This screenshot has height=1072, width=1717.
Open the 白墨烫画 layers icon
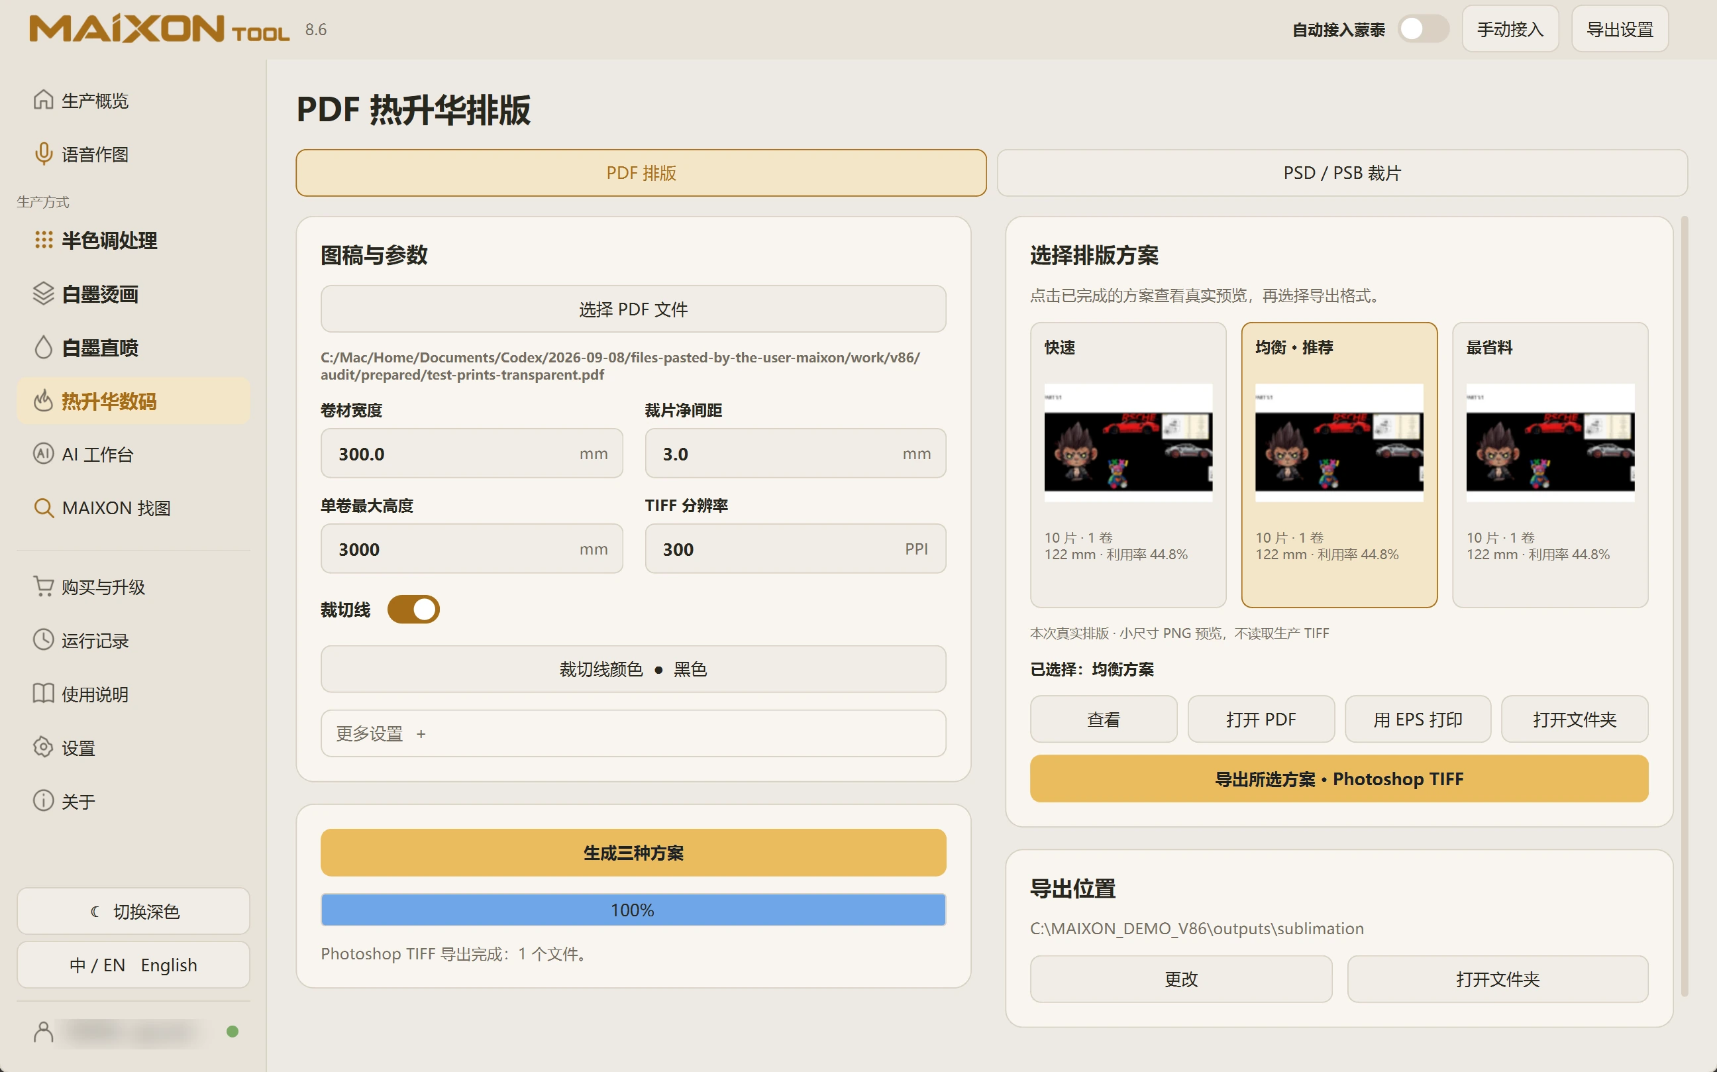[43, 294]
